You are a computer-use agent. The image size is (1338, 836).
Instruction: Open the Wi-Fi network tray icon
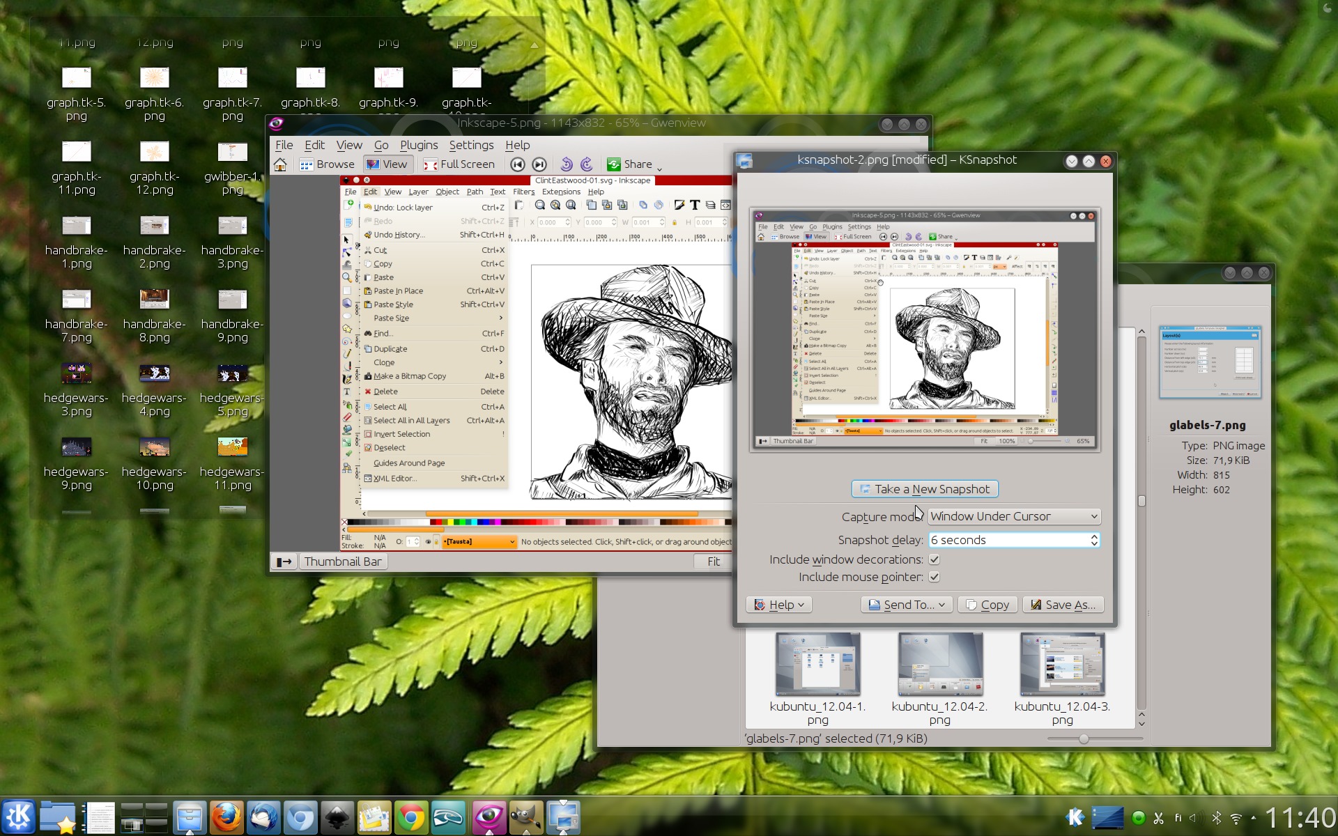coord(1236,818)
